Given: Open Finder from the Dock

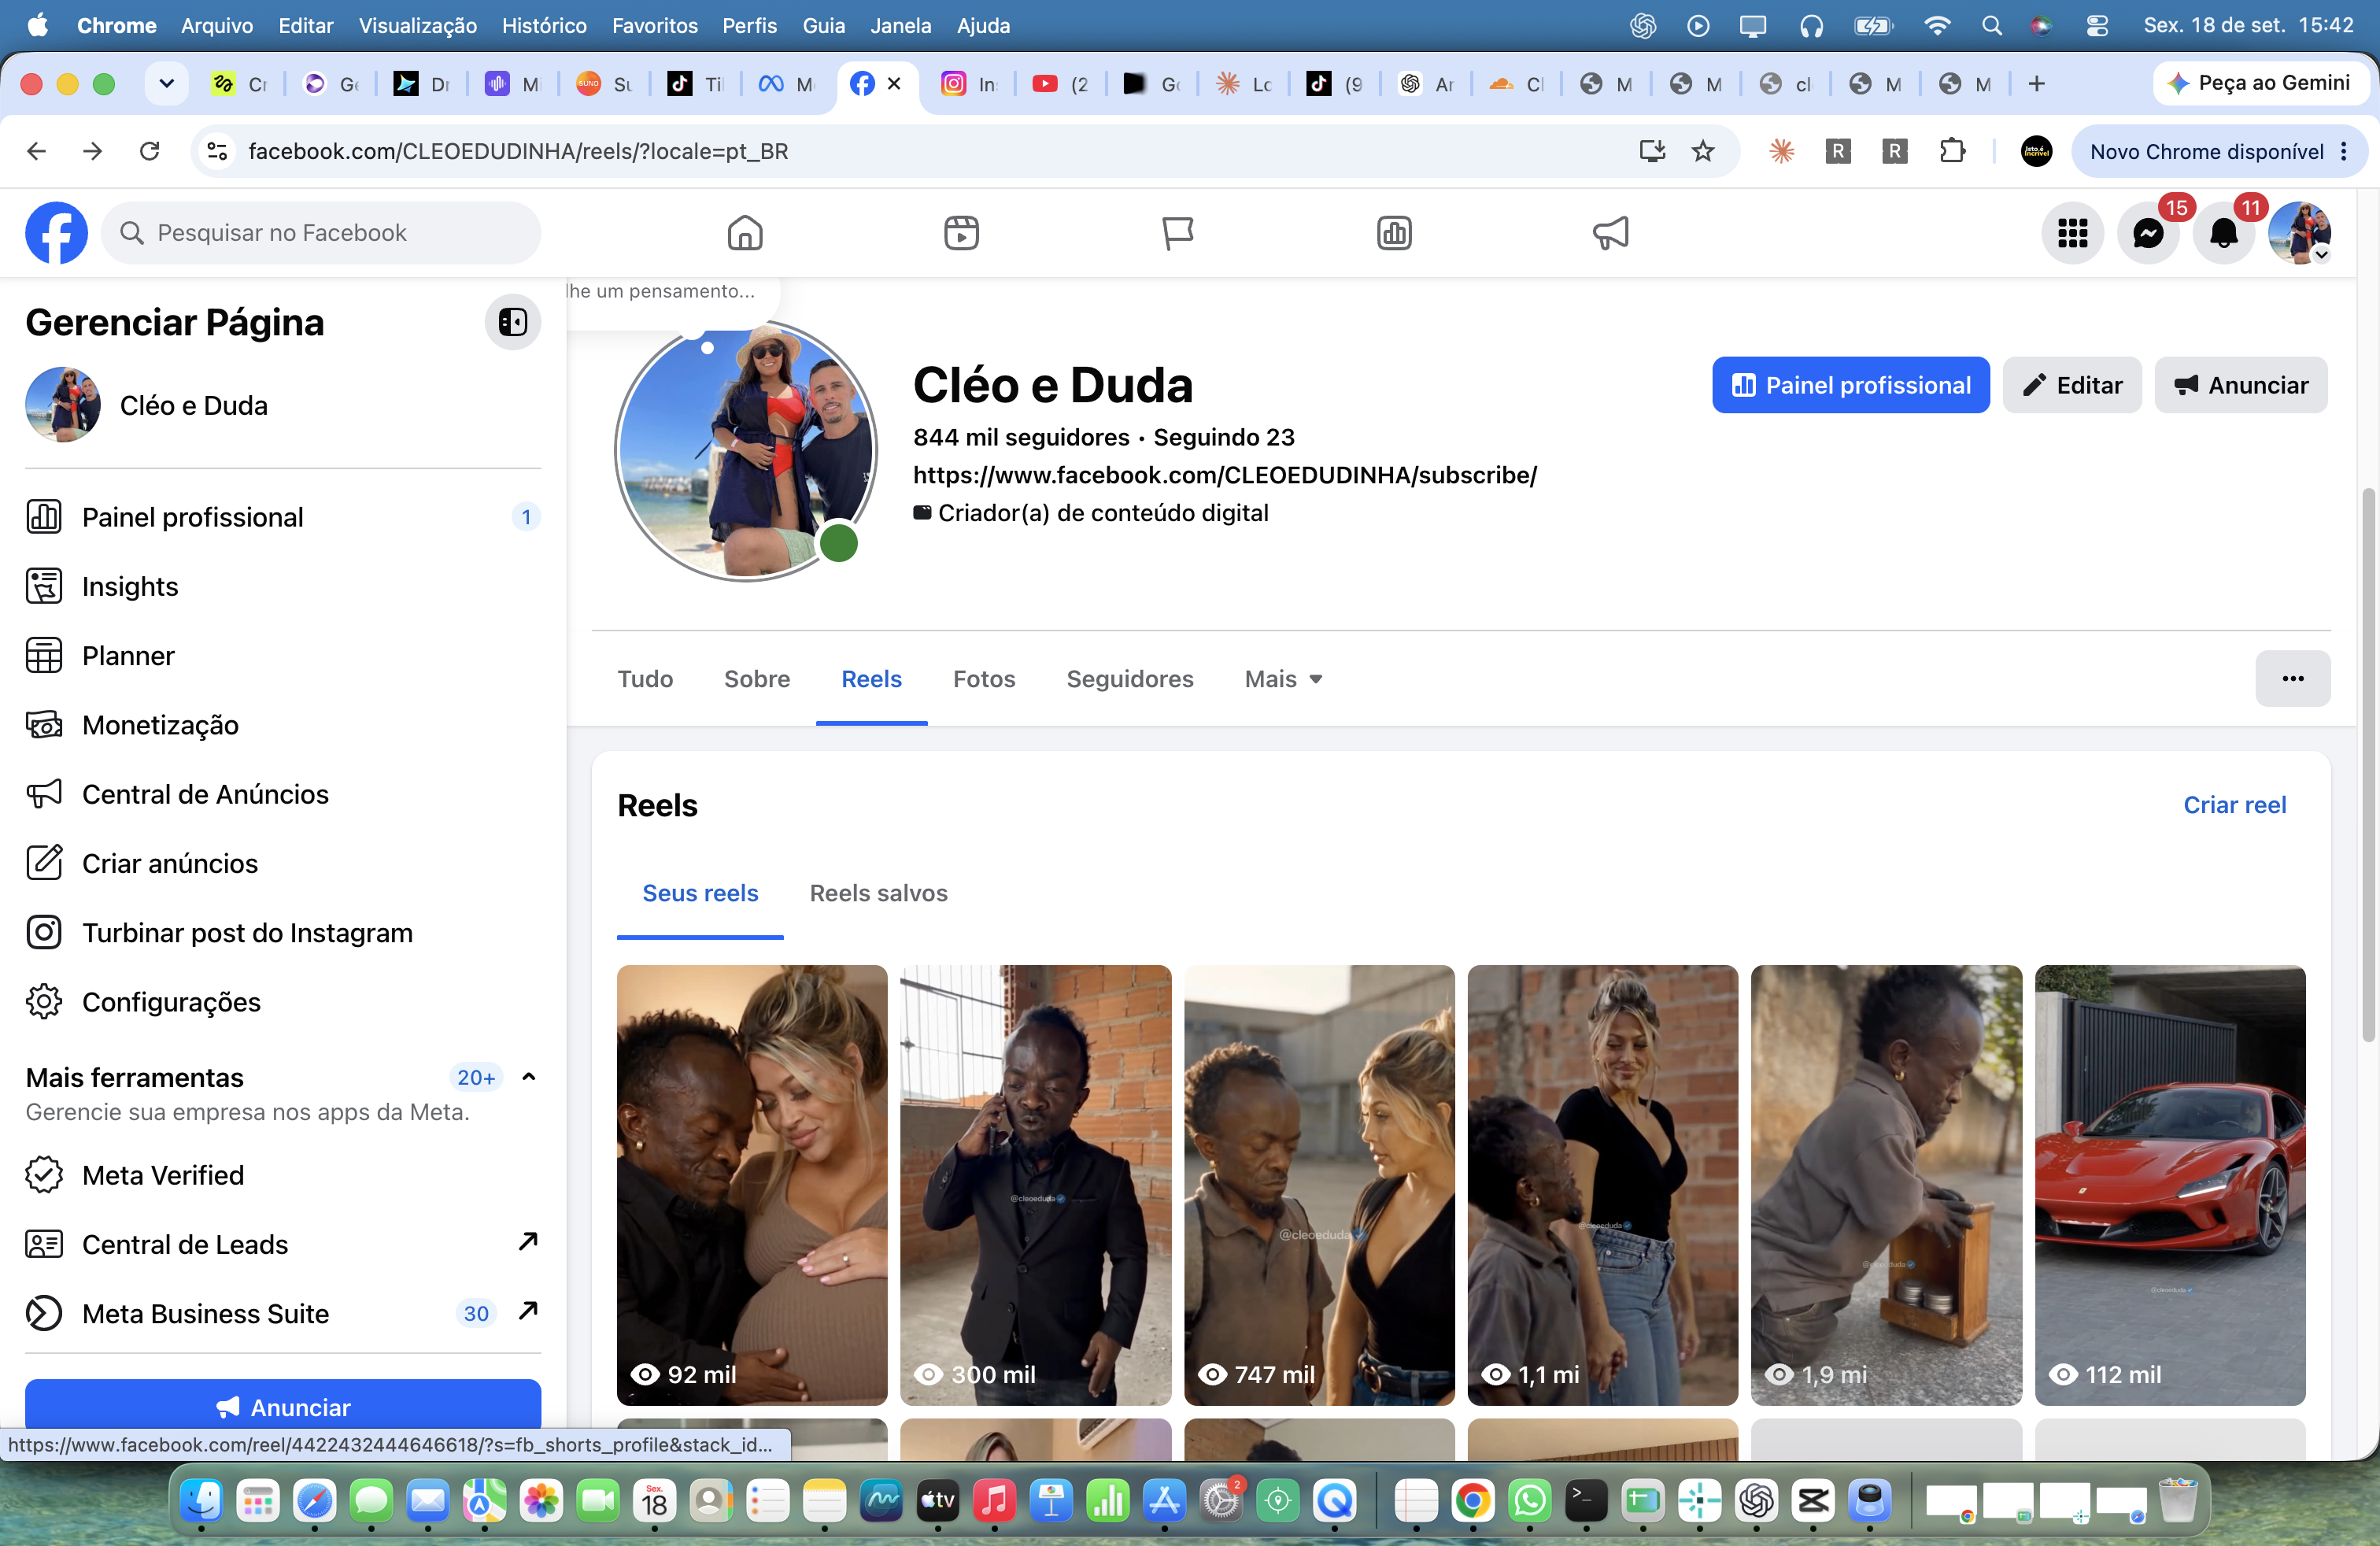Looking at the screenshot, I should tap(201, 1500).
